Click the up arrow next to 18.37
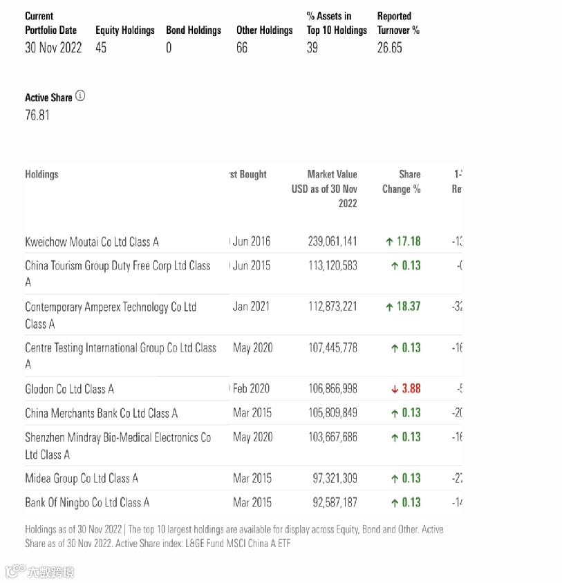This screenshot has height=583, width=562. click(389, 307)
